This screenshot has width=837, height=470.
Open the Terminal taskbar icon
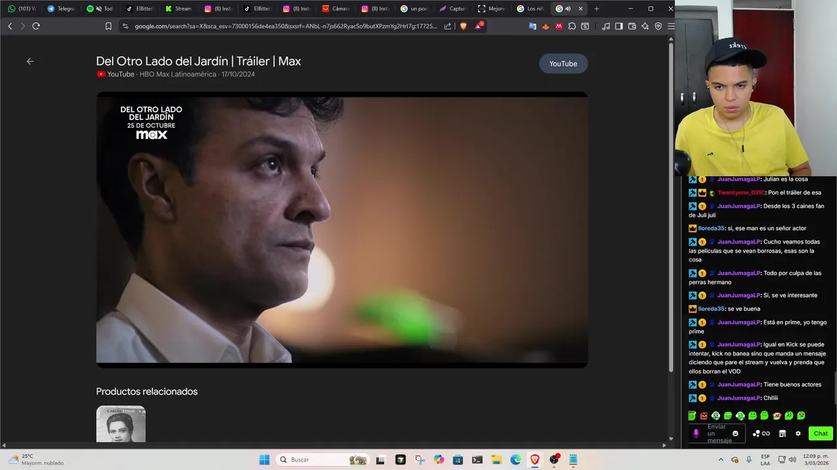[477, 460]
